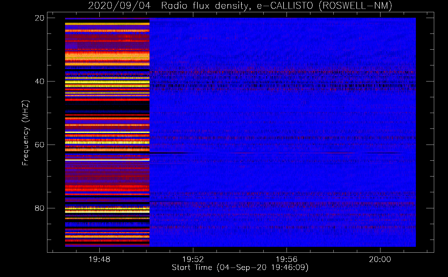Screen dimensions: 448x277
Task: Click the 40 frequency tick label
Action: click(40, 81)
